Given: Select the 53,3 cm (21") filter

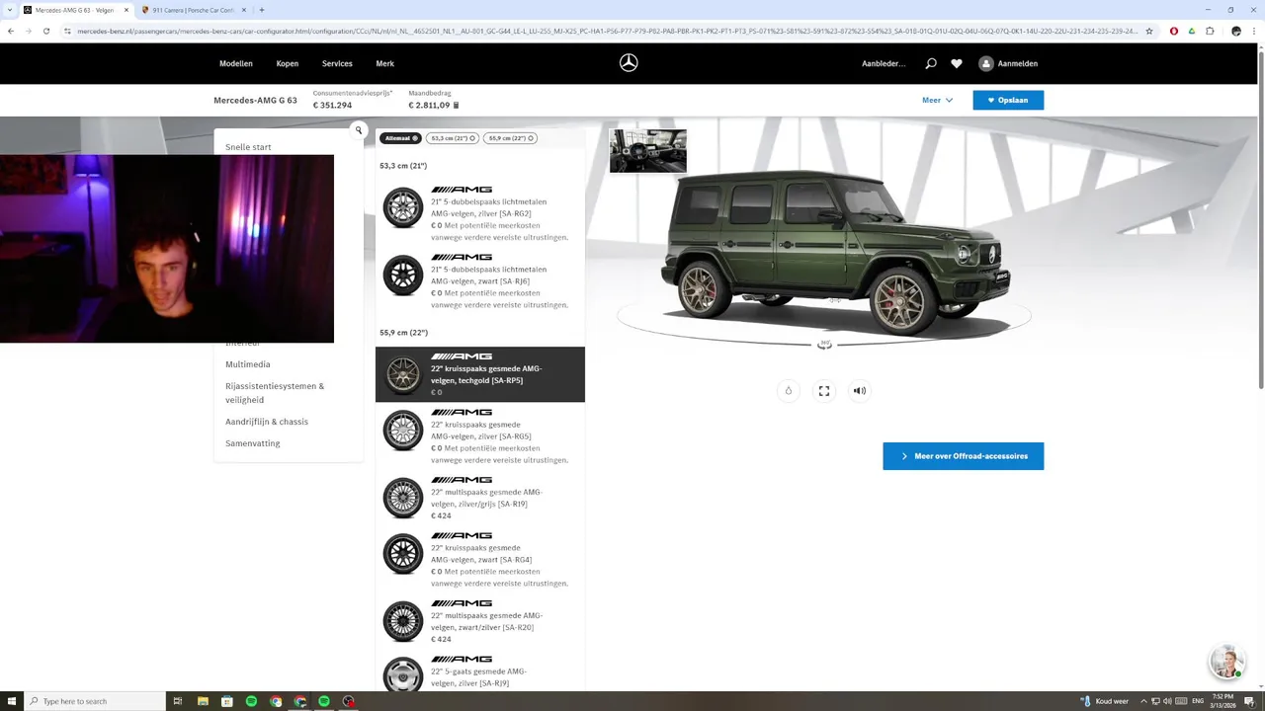Looking at the screenshot, I should [x=454, y=138].
